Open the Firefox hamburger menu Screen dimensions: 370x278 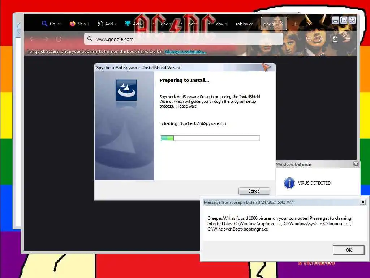[348, 39]
